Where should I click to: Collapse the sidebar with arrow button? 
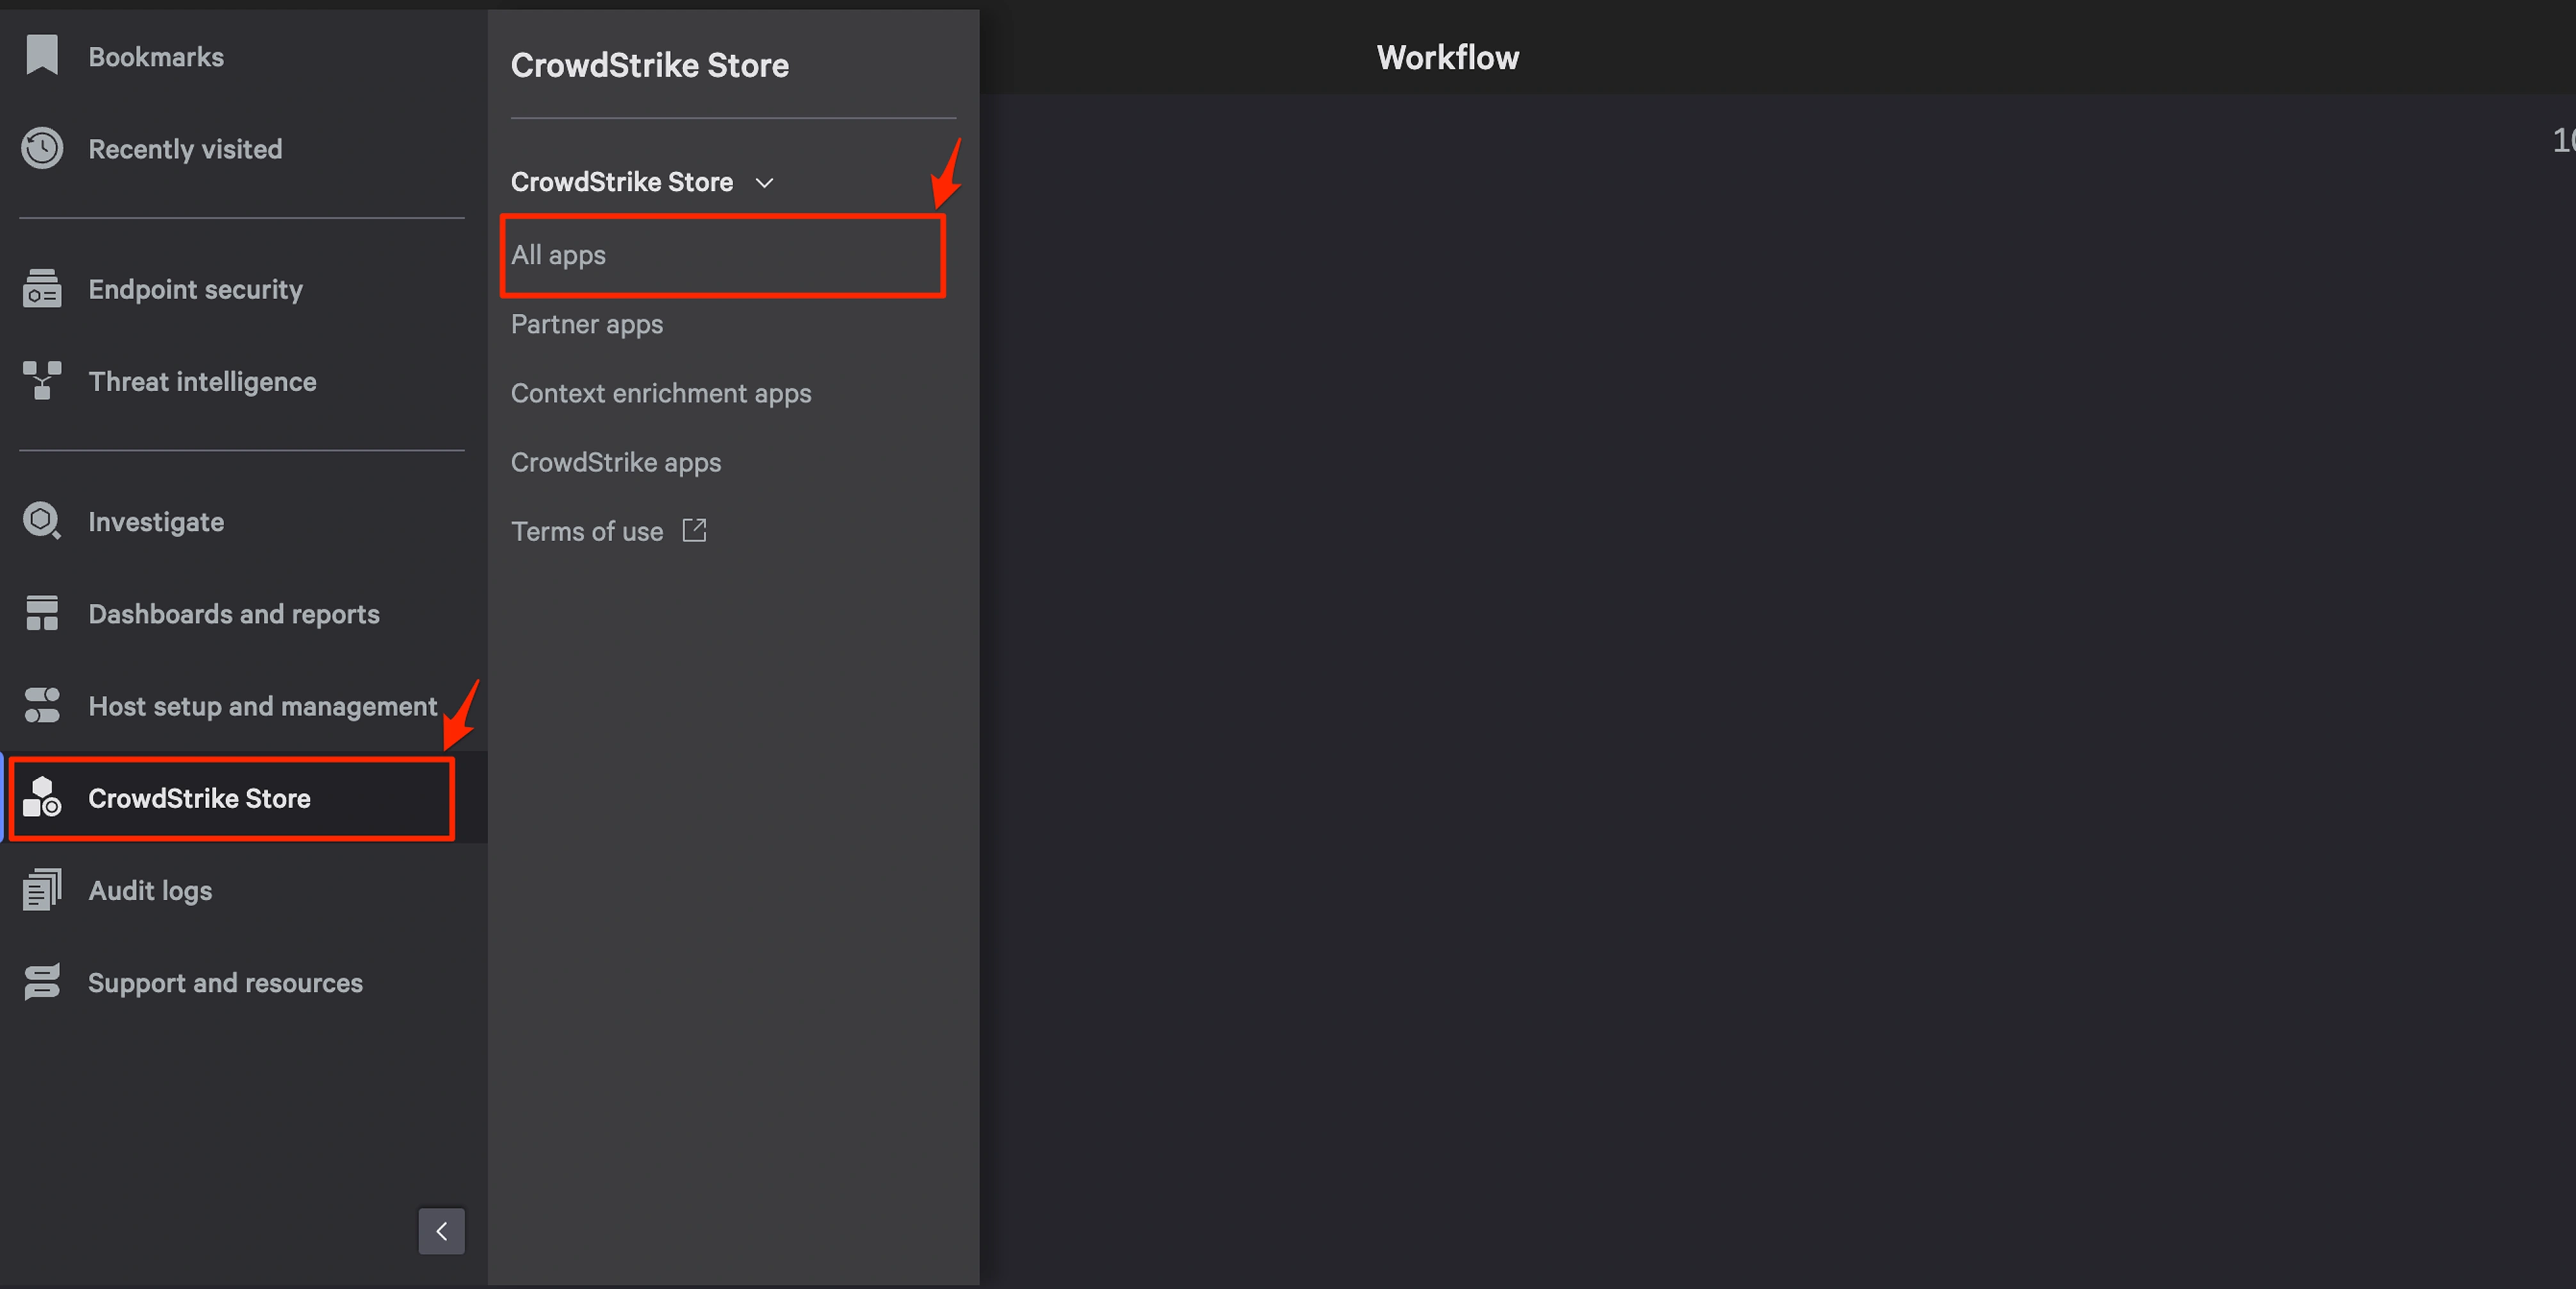(441, 1231)
